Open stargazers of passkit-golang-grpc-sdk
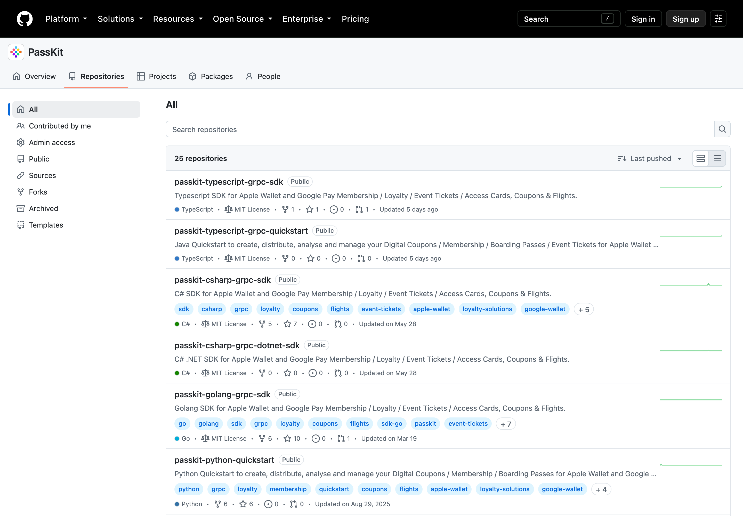The height and width of the screenshot is (516, 743). click(292, 438)
